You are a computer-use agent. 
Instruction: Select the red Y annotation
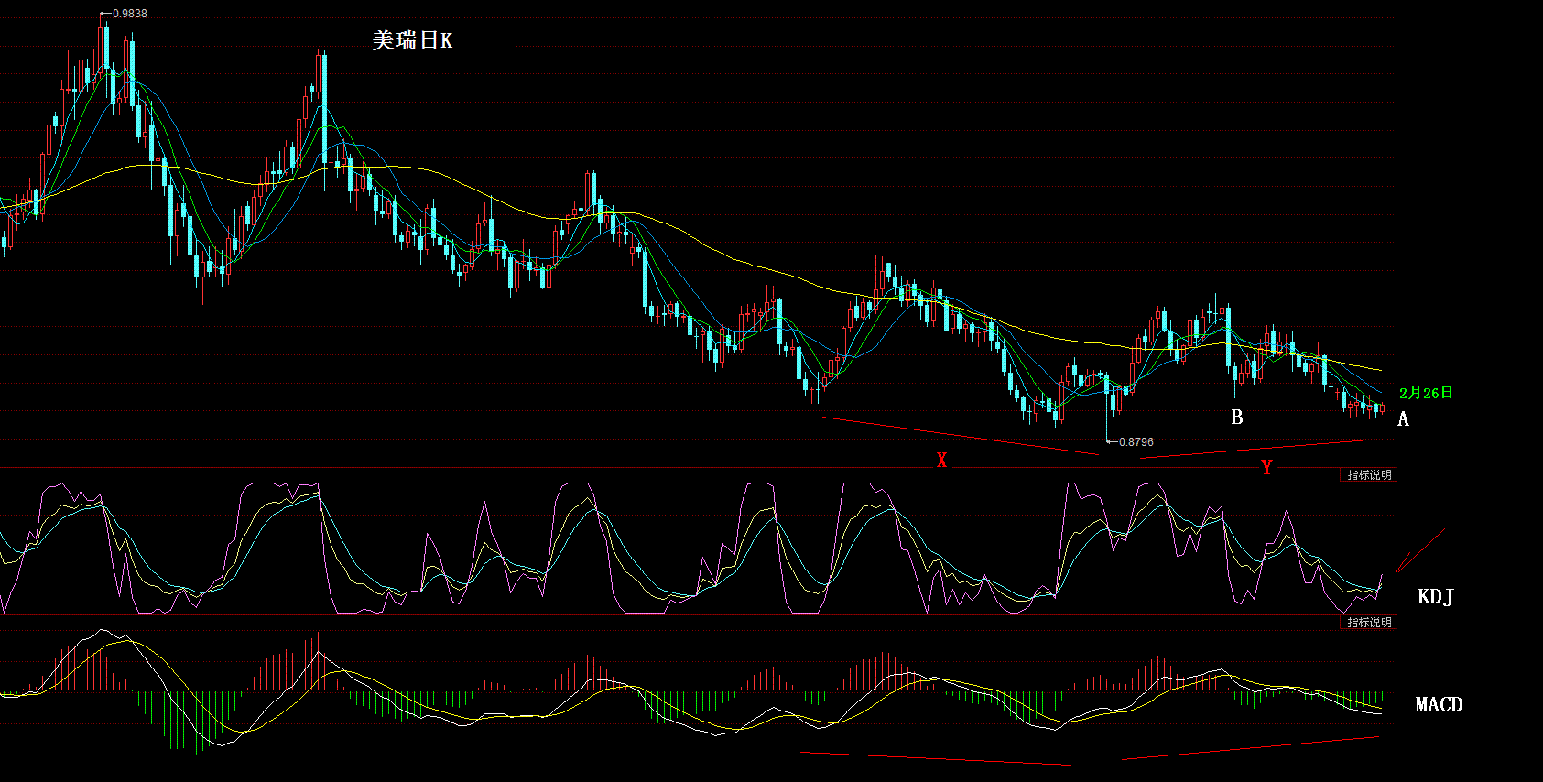pyautogui.click(x=1266, y=468)
